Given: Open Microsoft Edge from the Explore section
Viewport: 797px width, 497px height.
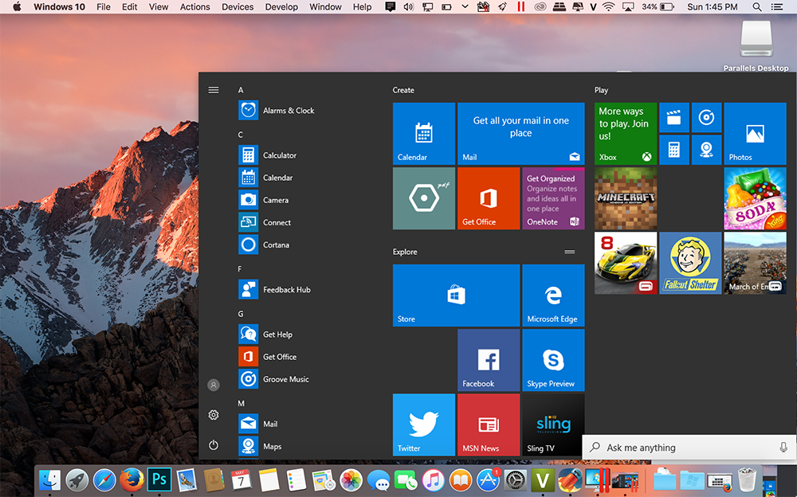Looking at the screenshot, I should 553,295.
